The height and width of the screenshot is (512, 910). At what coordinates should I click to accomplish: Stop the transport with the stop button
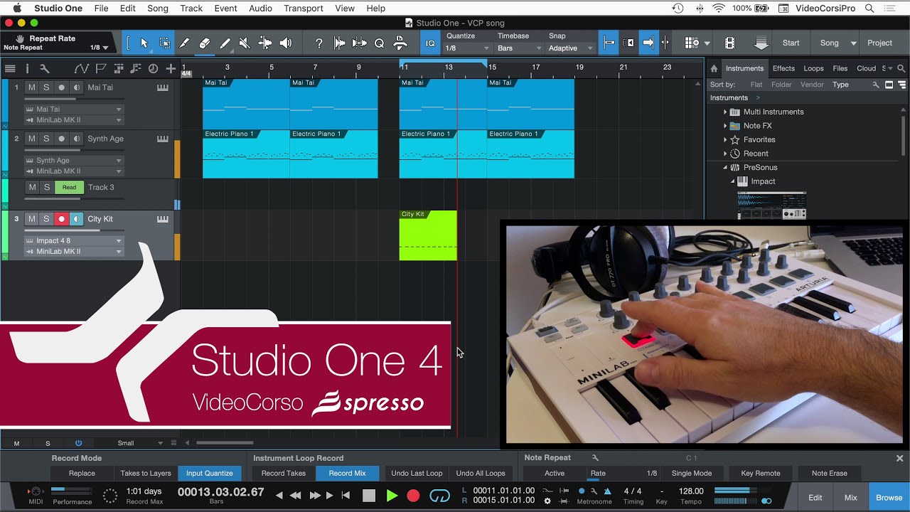tap(368, 496)
